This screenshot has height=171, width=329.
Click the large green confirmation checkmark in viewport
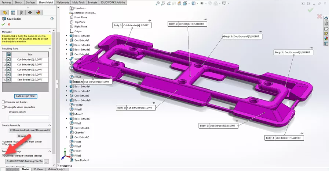[x=311, y=10]
